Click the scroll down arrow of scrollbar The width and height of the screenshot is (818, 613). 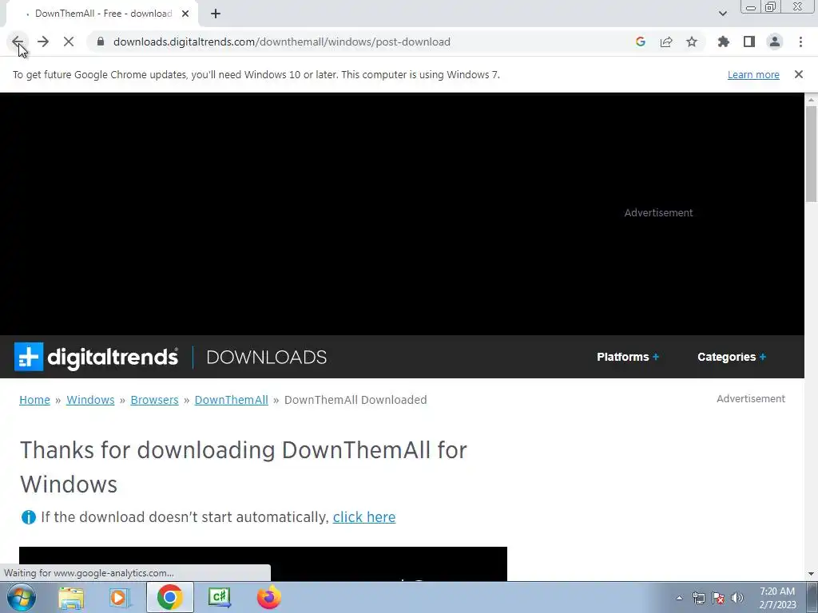(811, 574)
